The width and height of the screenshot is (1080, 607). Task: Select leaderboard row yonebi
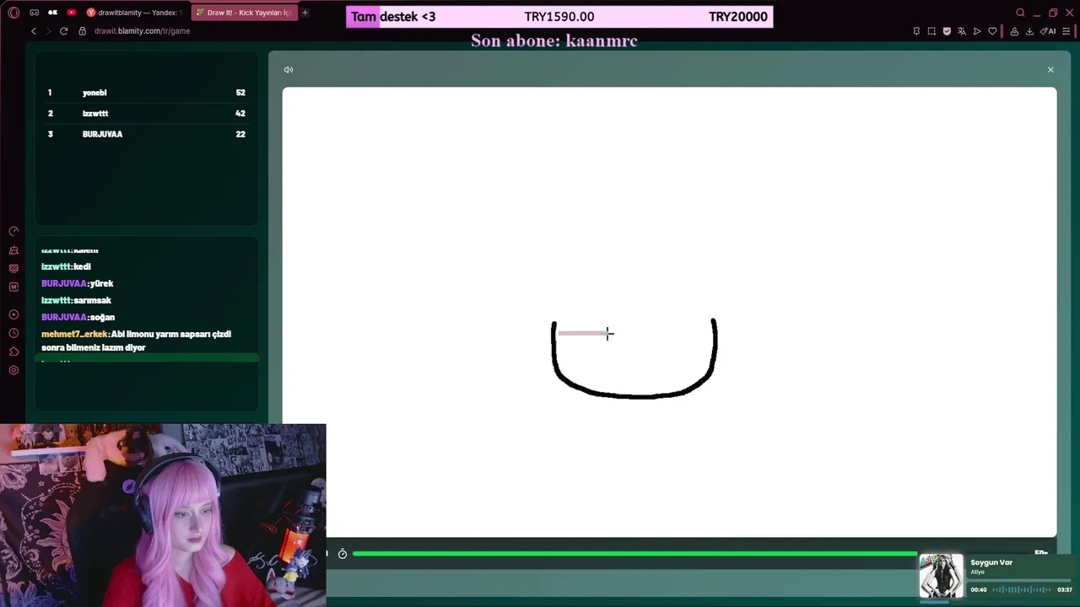pos(147,93)
